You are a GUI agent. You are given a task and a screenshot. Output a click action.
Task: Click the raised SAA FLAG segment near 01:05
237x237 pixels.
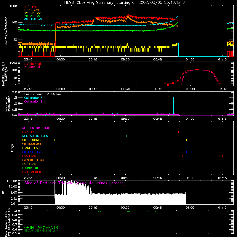coord(202,155)
